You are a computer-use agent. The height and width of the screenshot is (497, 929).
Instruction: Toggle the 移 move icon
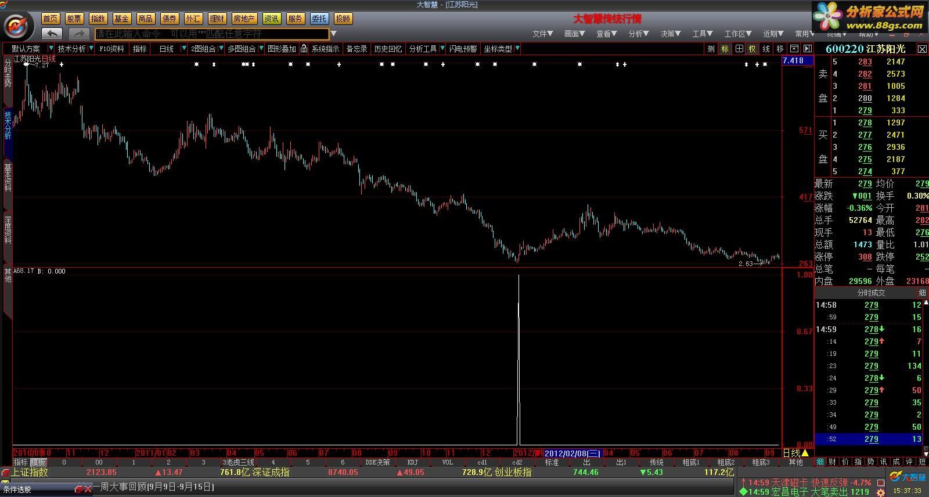tap(780, 49)
